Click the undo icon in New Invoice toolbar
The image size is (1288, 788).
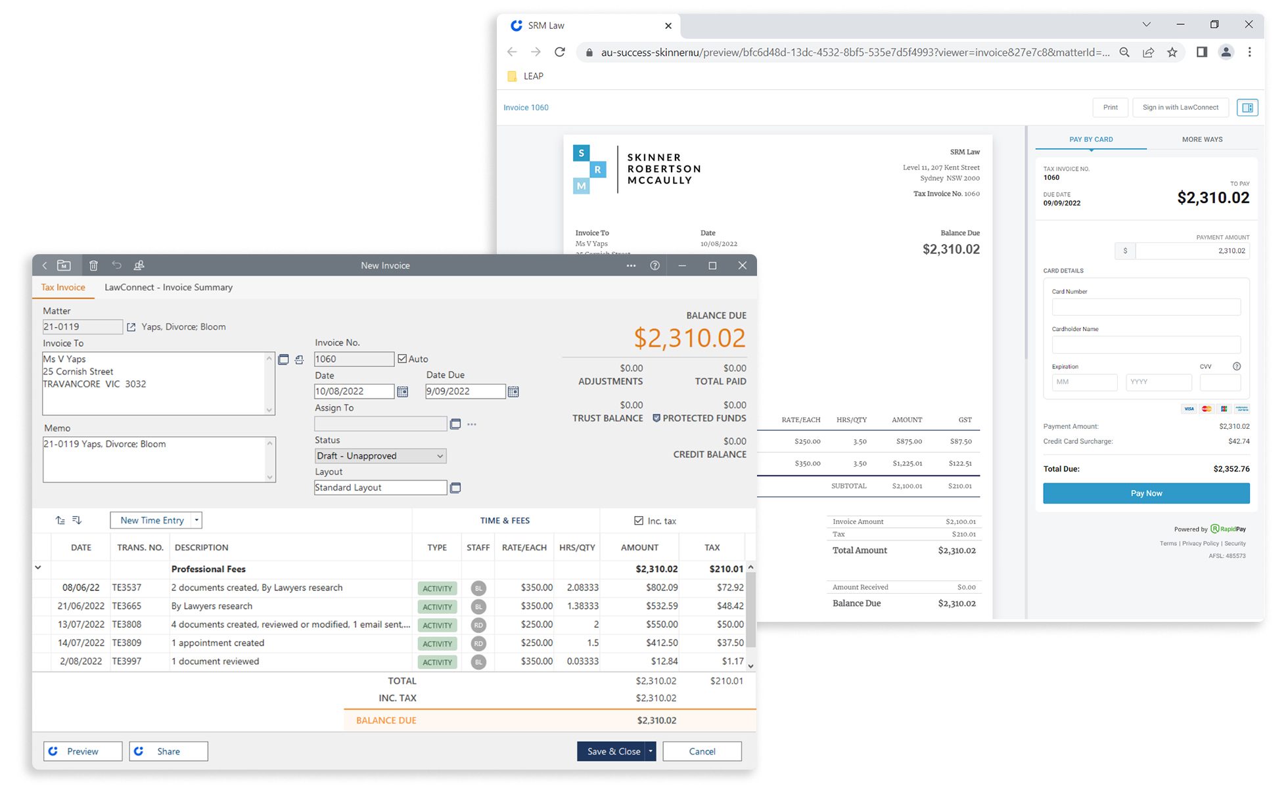pyautogui.click(x=116, y=265)
